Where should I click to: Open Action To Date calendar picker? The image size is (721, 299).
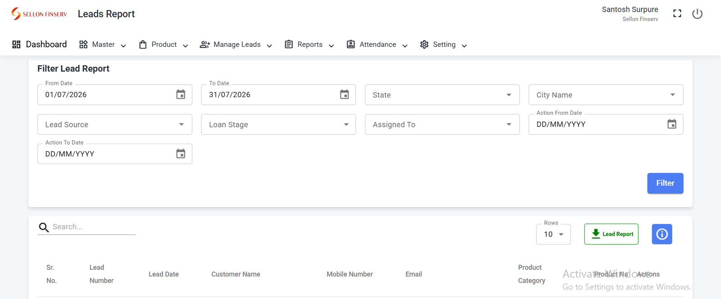[x=181, y=154]
